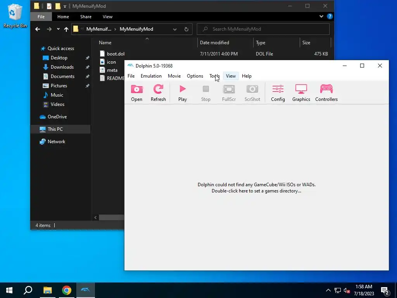Open Quick access in navigation pane
Image resolution: width=397 pixels, height=298 pixels.
pyautogui.click(x=61, y=49)
